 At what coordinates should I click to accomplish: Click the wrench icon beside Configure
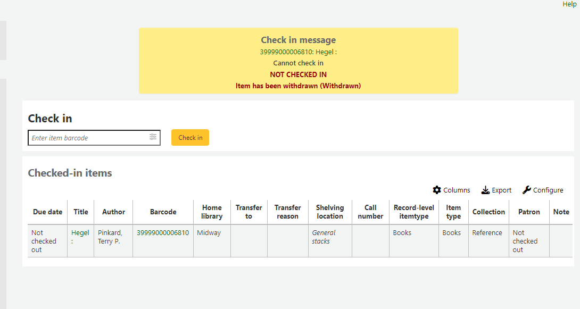click(527, 190)
